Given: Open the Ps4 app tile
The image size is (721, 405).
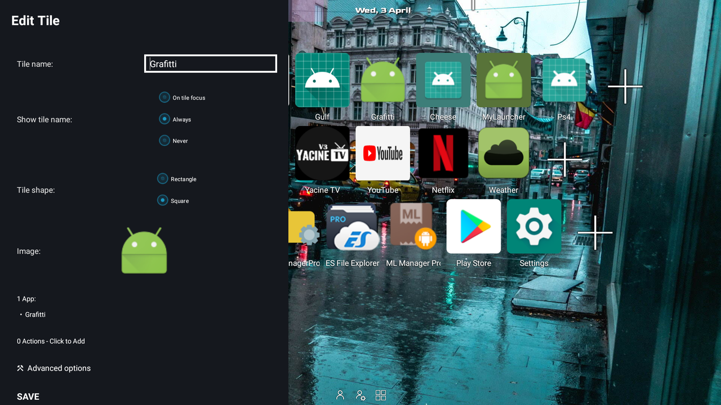Looking at the screenshot, I should (564, 80).
